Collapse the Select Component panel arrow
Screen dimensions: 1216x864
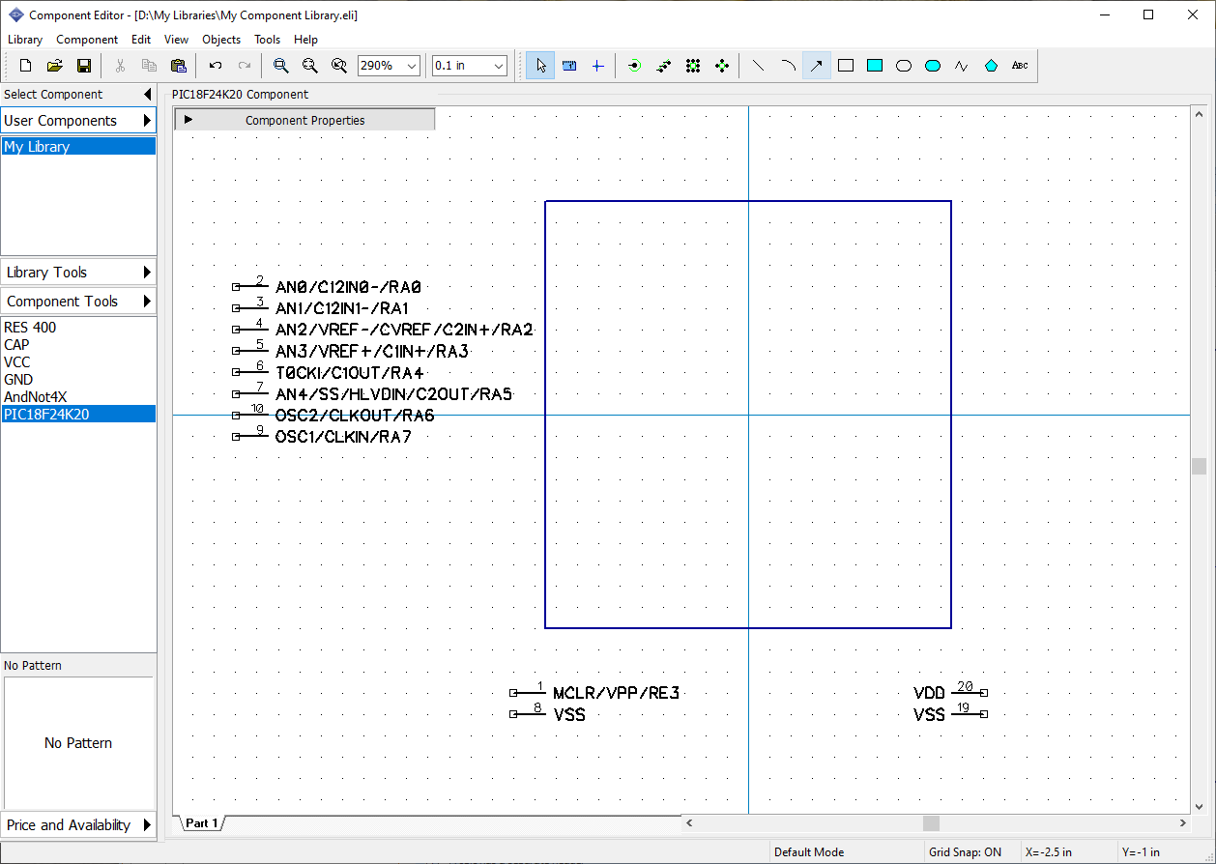point(147,95)
